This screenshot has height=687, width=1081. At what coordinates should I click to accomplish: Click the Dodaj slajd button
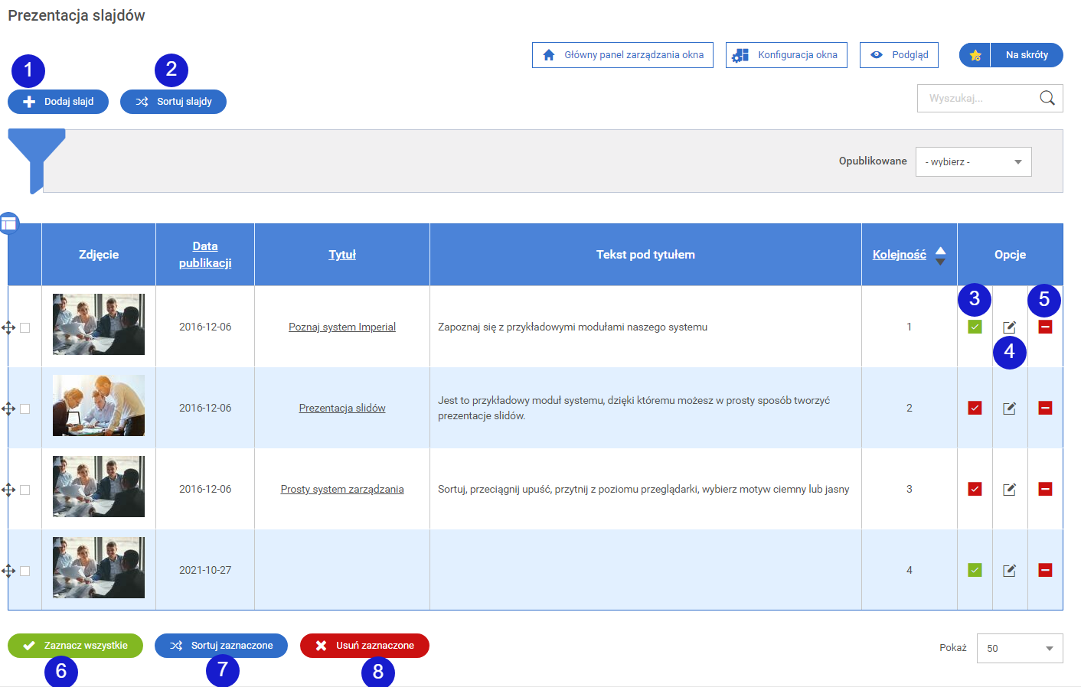coord(58,102)
